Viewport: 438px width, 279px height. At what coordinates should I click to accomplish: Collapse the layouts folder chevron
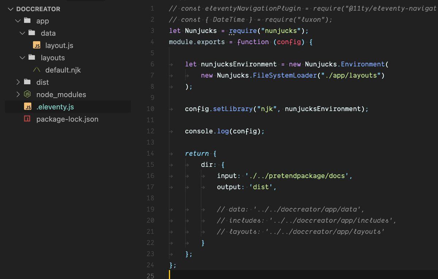point(23,58)
